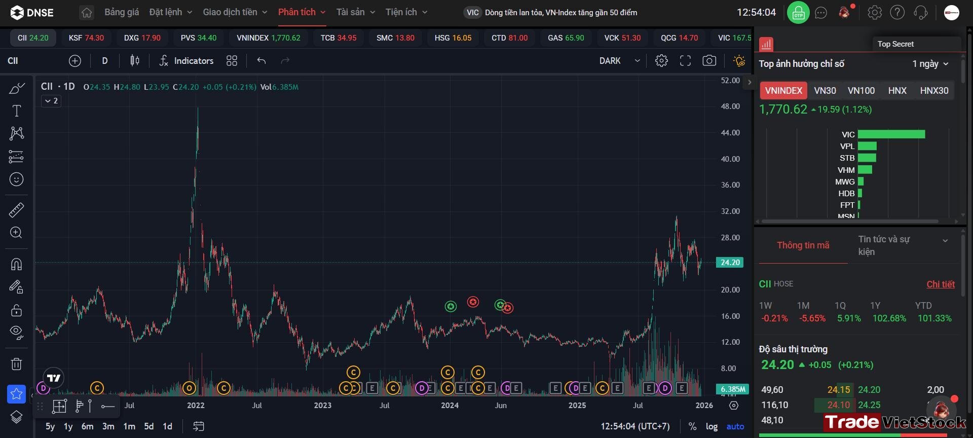Undo the last chart action
The width and height of the screenshot is (973, 438).
point(261,61)
